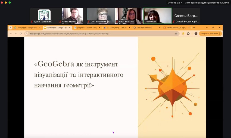Focus the docs.google.com address bar

(102, 34)
